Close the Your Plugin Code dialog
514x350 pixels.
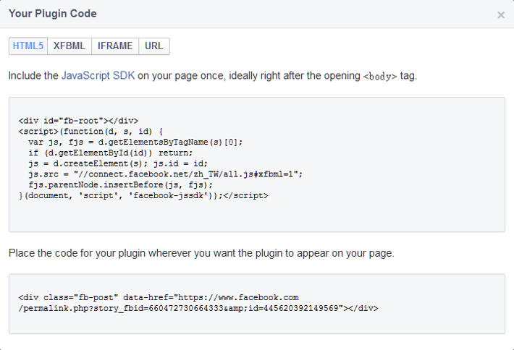(501, 14)
